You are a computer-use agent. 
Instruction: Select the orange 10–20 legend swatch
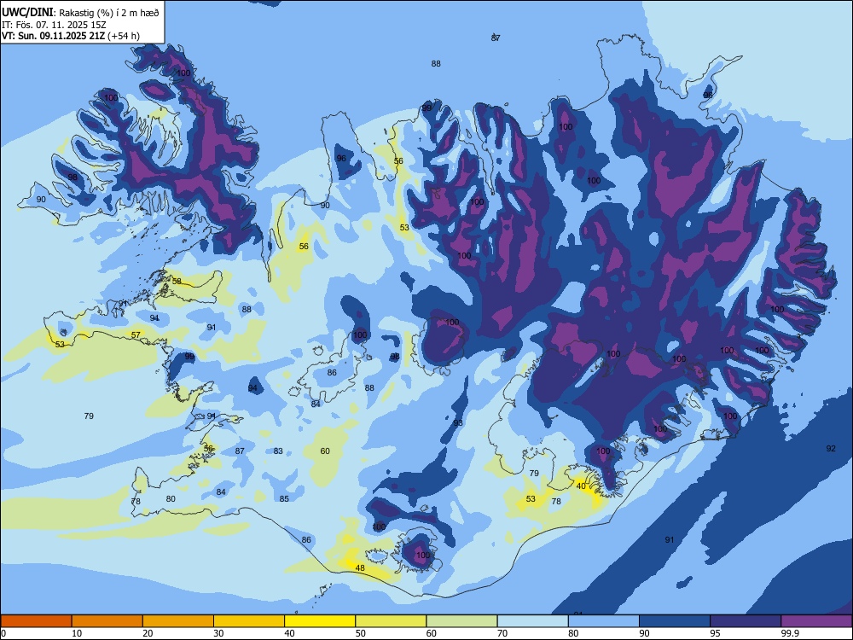(107, 621)
